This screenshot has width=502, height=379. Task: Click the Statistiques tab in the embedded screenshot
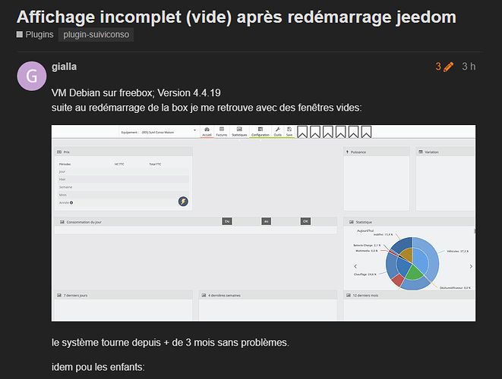point(239,132)
